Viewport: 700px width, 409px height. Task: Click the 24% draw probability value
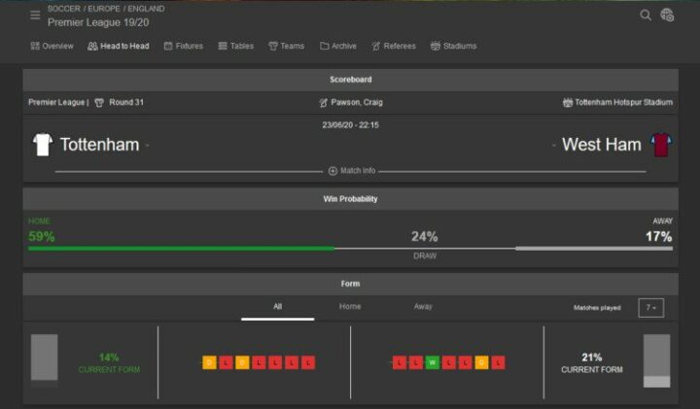click(x=425, y=236)
